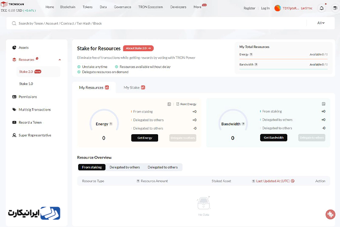Open Permissions in the sidebar
This screenshot has width=340, height=227.
pyautogui.click(x=28, y=97)
